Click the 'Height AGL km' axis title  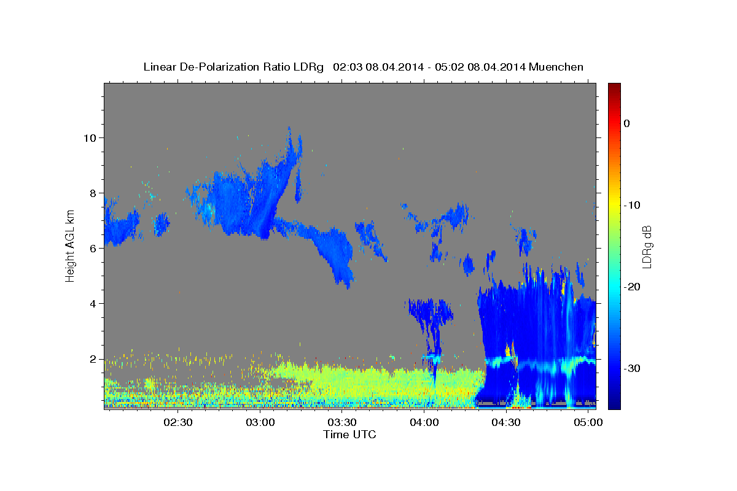pos(70,245)
